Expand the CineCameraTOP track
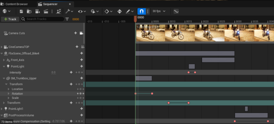The height and width of the screenshot is (124, 274). point(2,47)
